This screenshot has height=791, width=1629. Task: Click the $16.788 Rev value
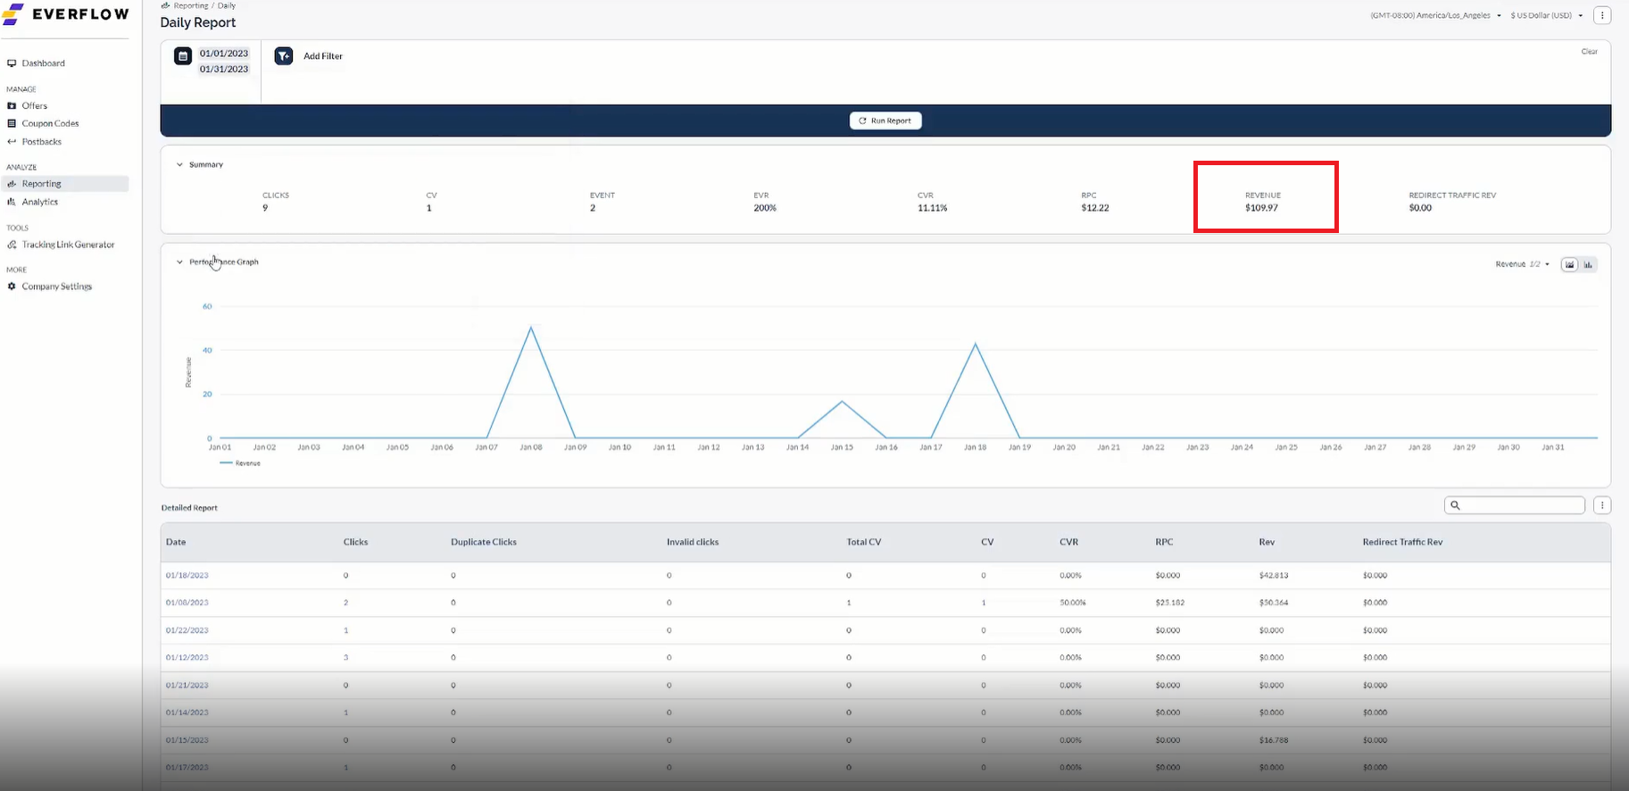(x=1274, y=740)
